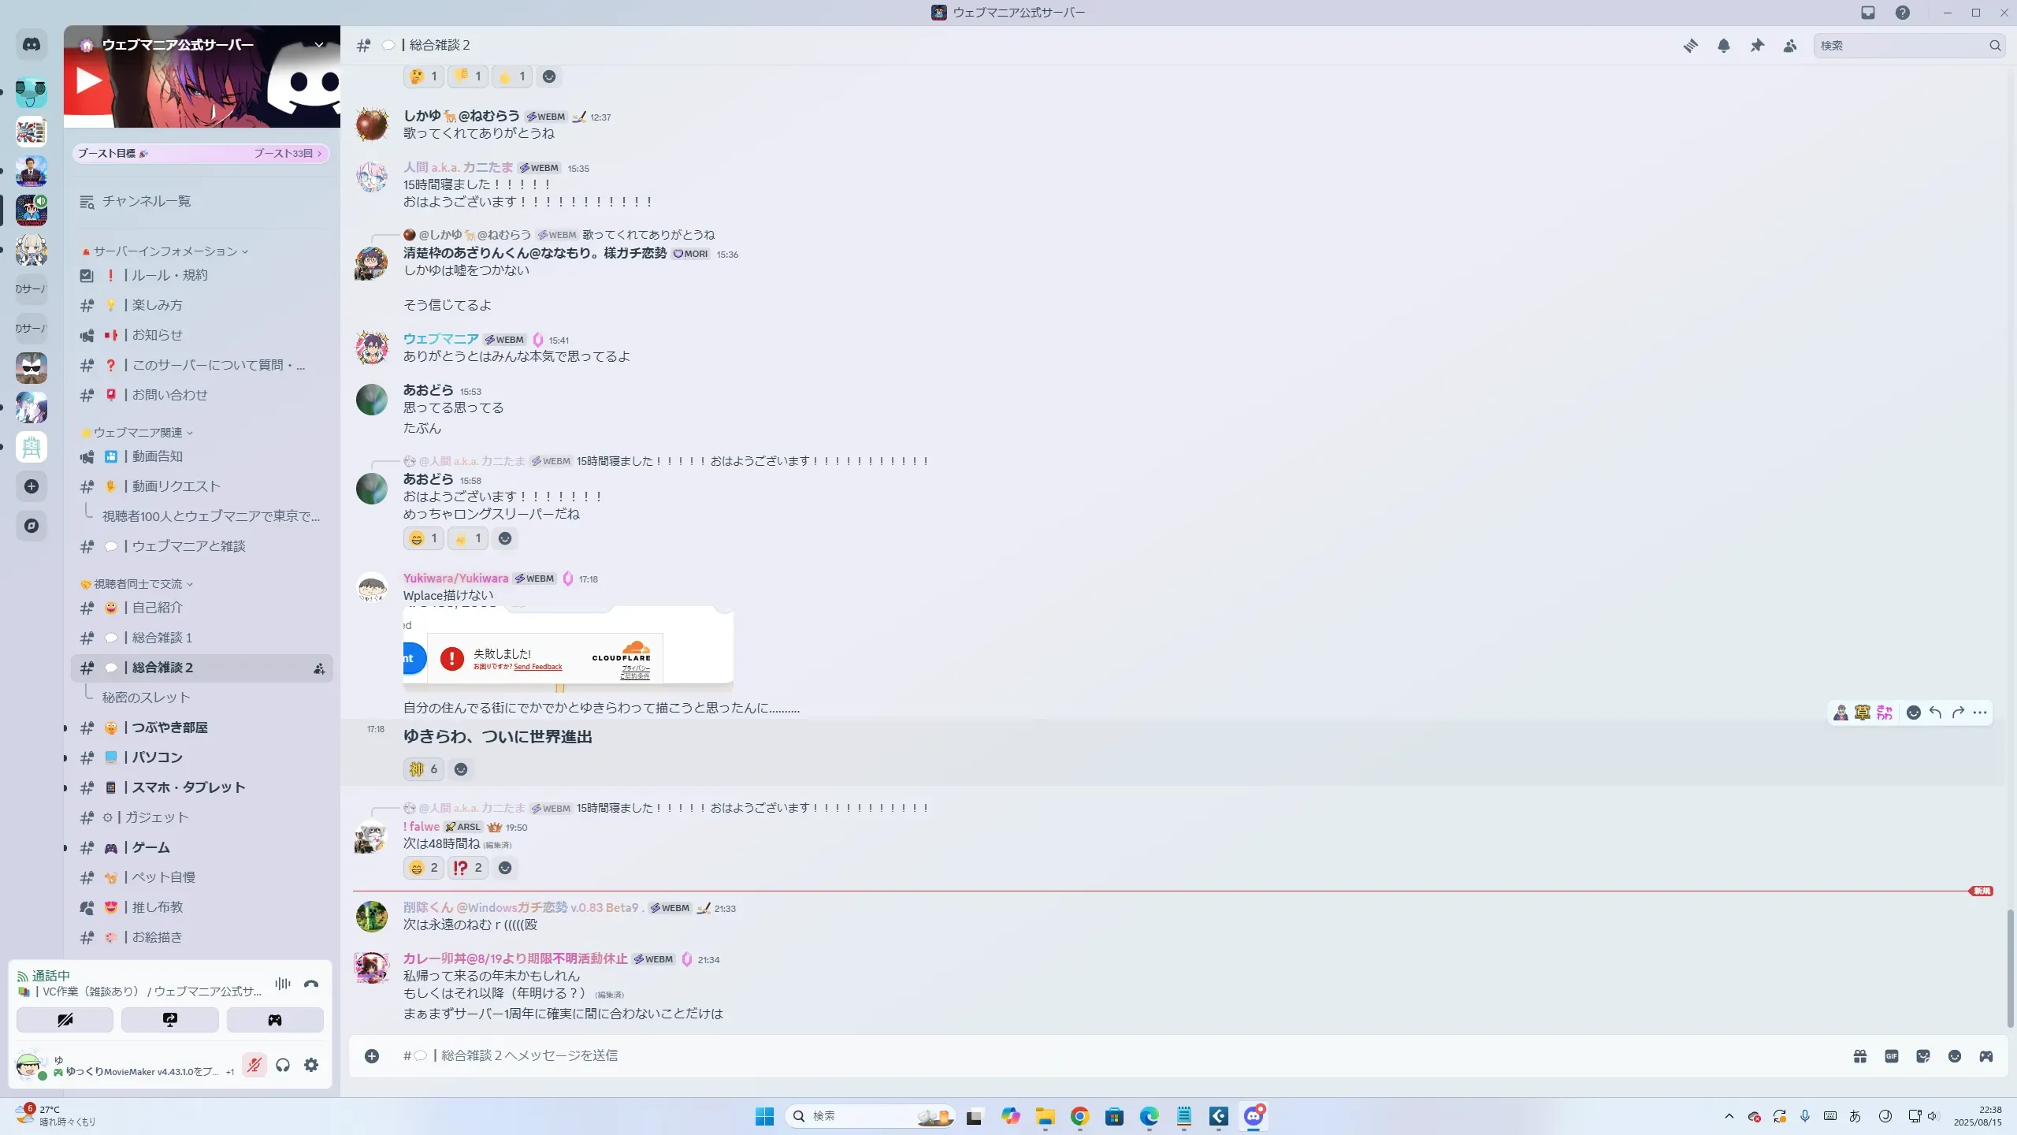Open notification settings bell icon

click(1724, 46)
